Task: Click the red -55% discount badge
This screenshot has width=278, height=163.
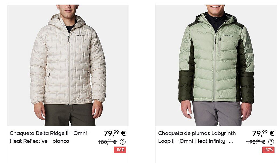Action: (120, 150)
